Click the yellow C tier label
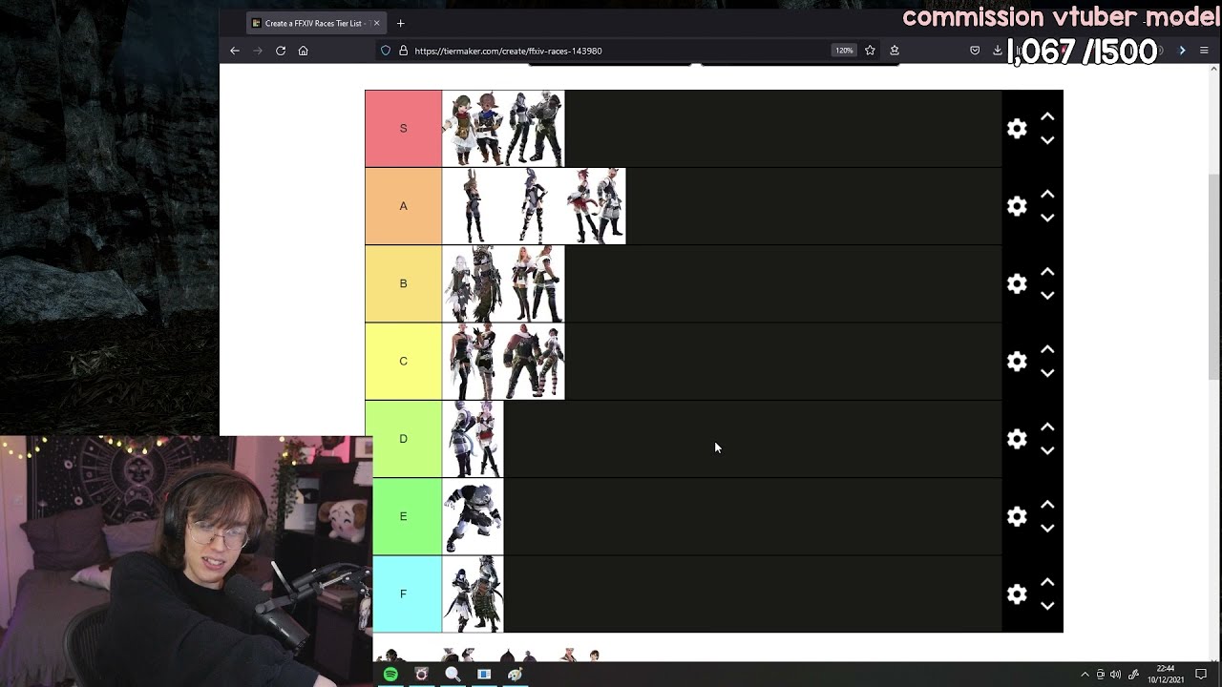The image size is (1222, 687). (403, 361)
